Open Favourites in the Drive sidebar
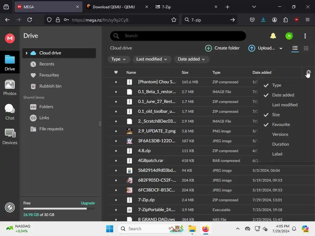The width and height of the screenshot is (315, 236). [x=49, y=75]
